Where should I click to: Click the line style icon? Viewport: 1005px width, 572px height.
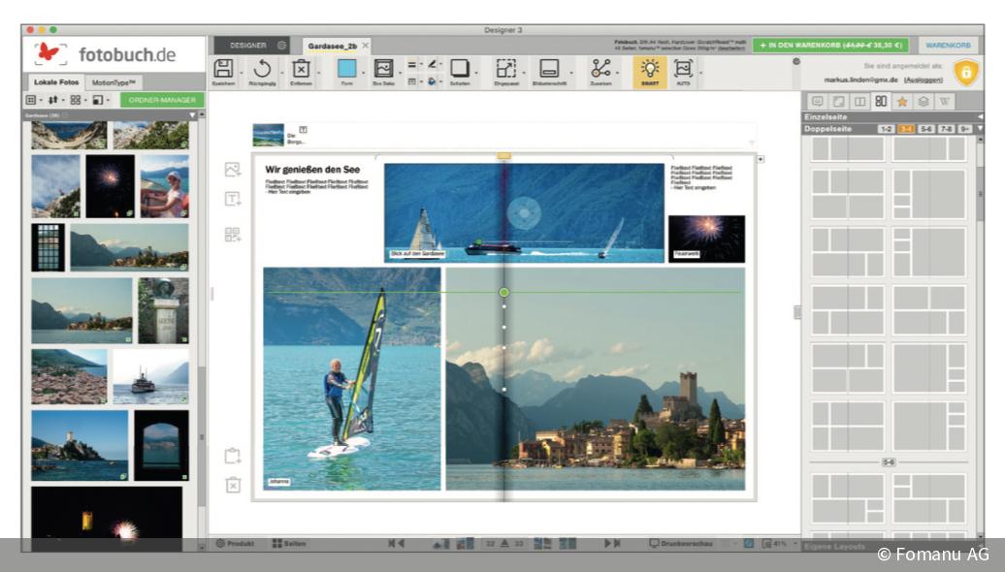[x=412, y=64]
